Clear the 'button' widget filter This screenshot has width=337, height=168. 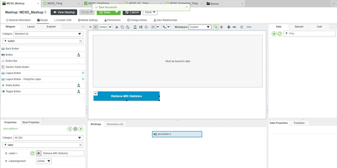(81, 41)
